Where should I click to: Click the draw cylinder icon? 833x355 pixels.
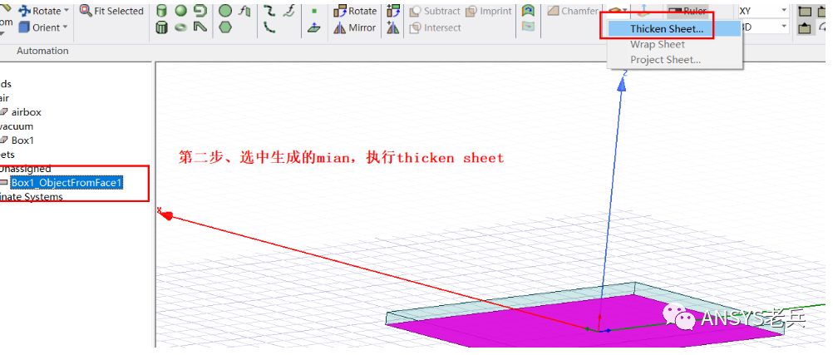tap(162, 11)
